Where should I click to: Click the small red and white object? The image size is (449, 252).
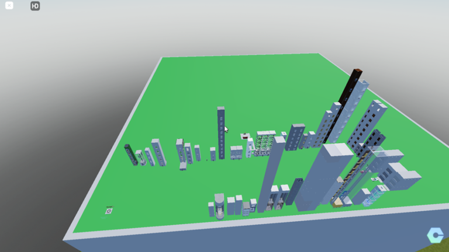(x=245, y=136)
